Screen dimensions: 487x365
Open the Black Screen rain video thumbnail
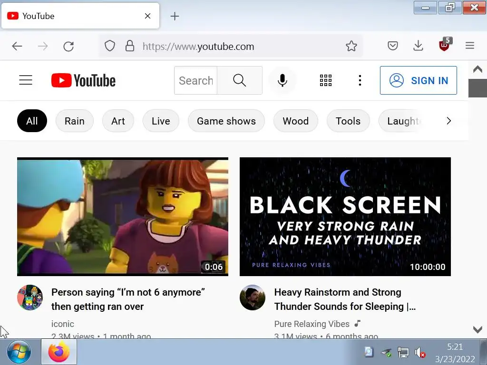pos(345,217)
